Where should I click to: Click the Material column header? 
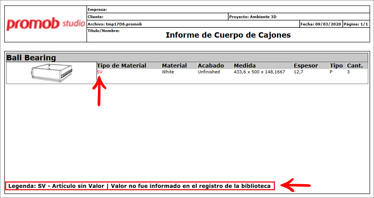174,66
